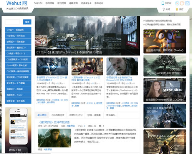Open sidebar category CS起源视频 – CSS视频
This screenshot has height=154, width=192.
[x=18, y=59]
